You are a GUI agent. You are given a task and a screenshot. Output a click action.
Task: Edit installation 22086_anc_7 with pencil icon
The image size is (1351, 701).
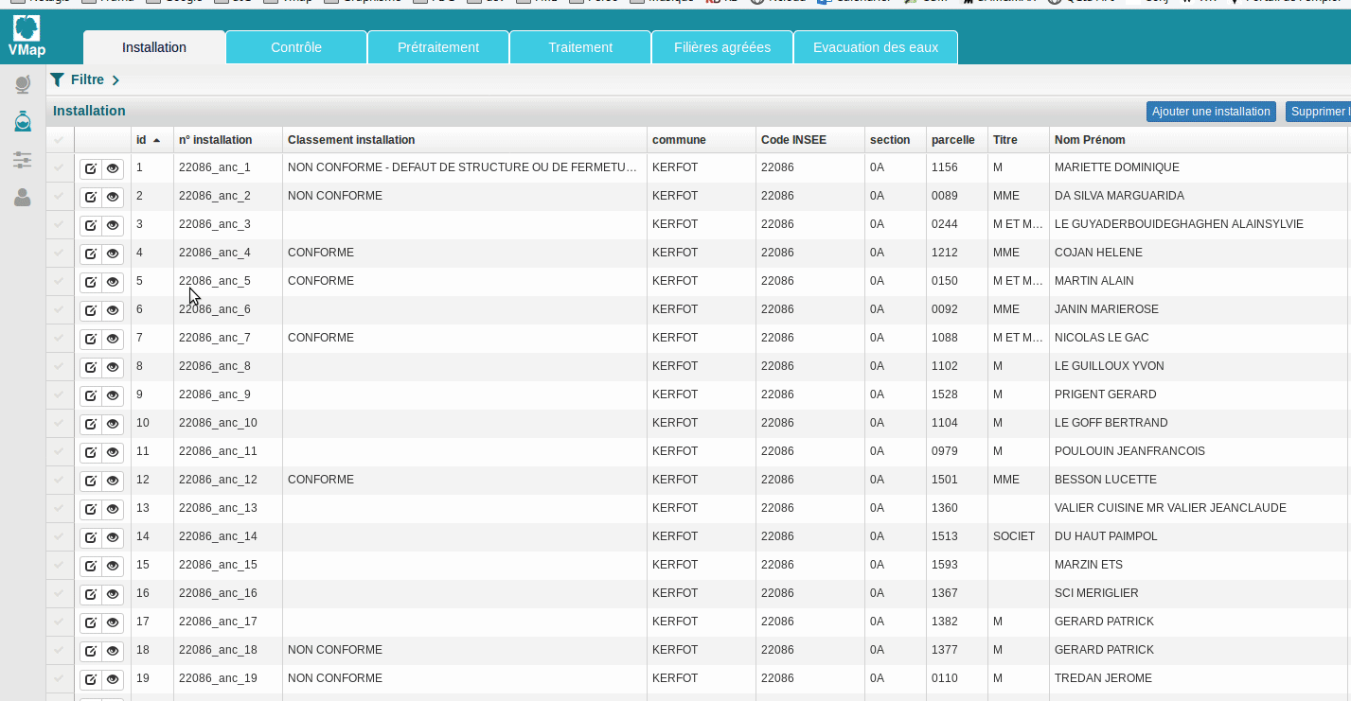click(x=91, y=340)
